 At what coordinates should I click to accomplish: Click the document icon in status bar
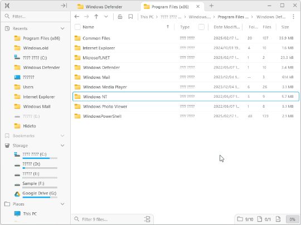pyautogui.click(x=278, y=219)
